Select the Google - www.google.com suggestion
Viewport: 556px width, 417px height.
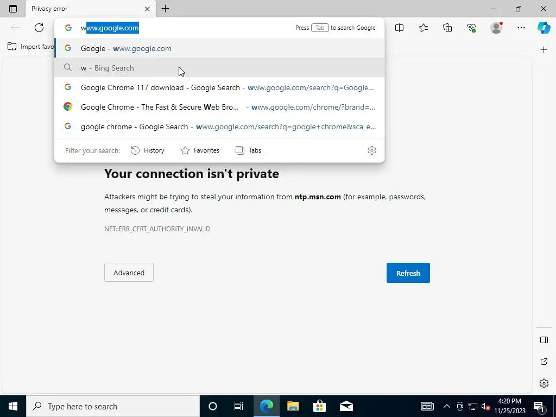point(219,48)
